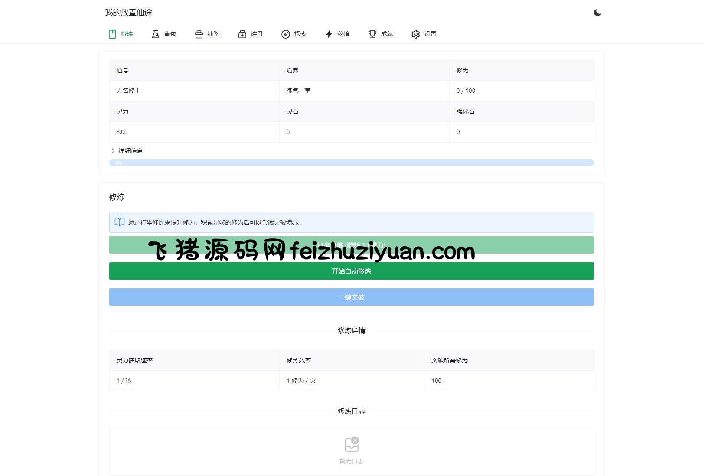Switch to the 修炼 tab label
This screenshot has width=705, height=476.
coord(127,34)
